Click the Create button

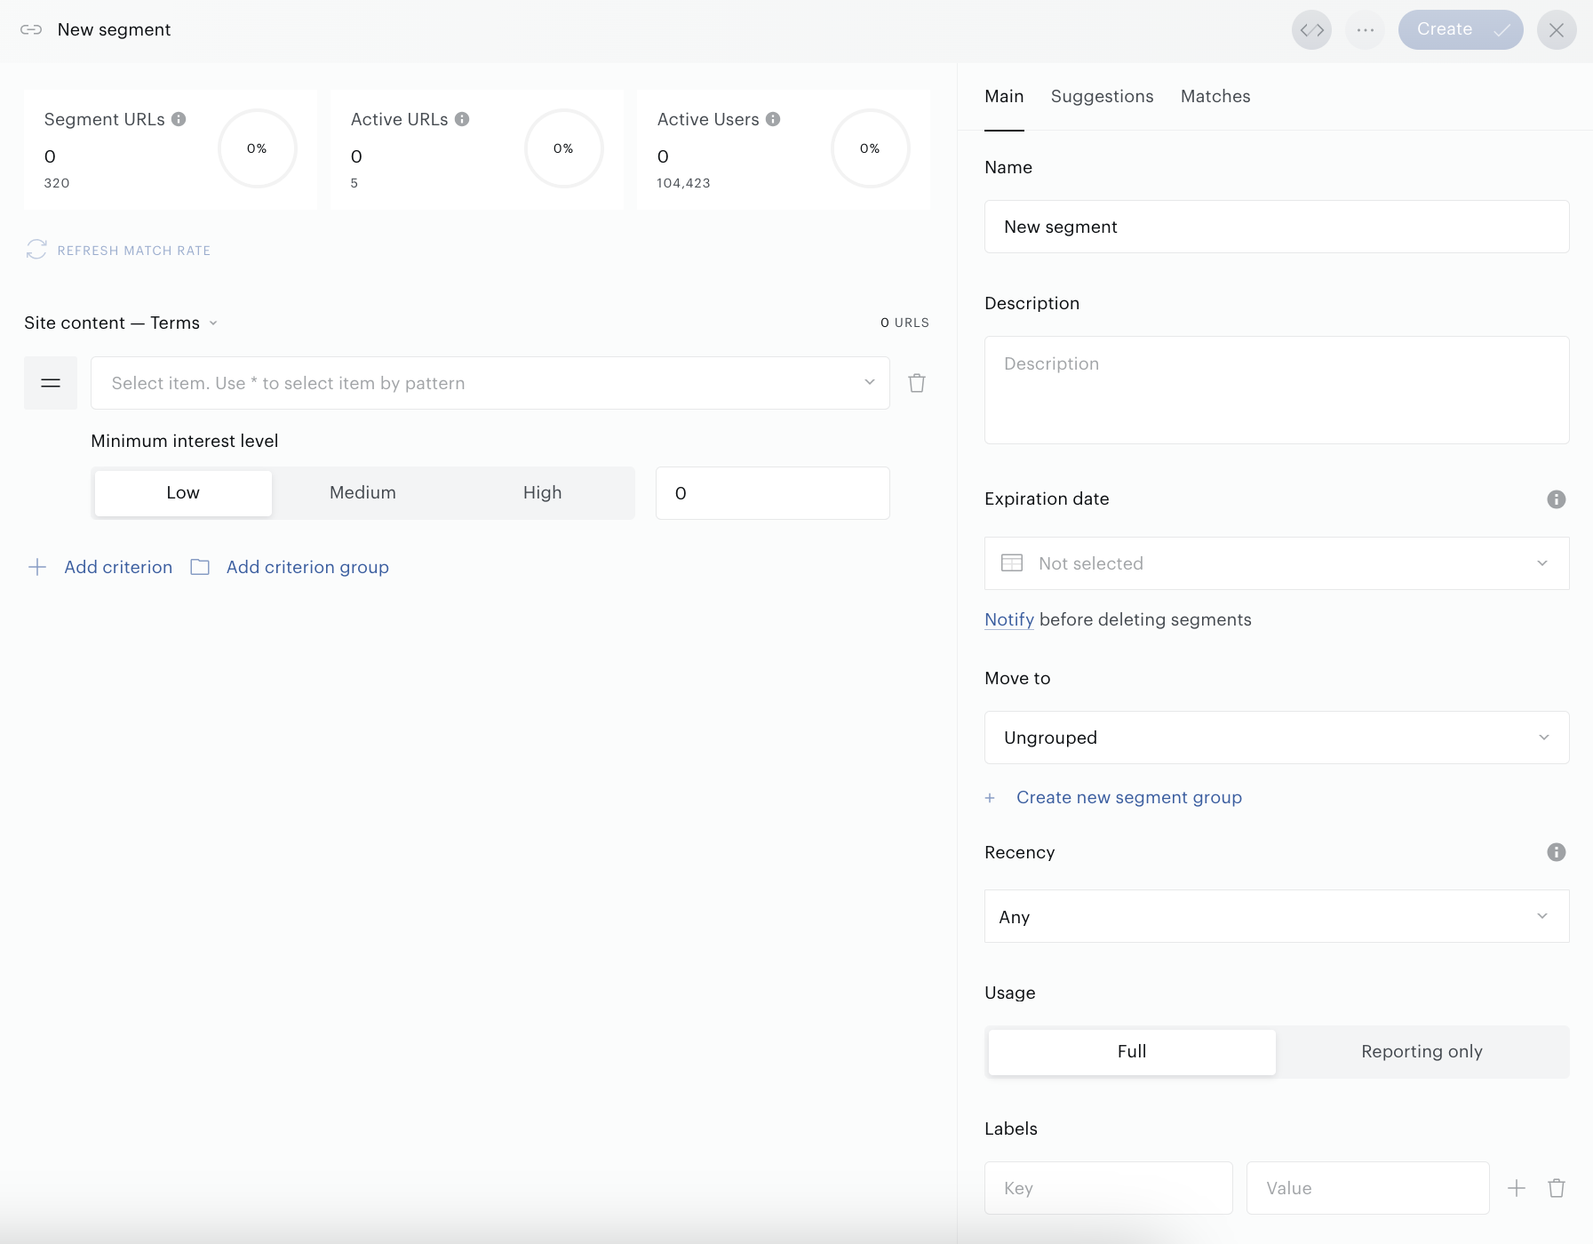pyautogui.click(x=1461, y=30)
